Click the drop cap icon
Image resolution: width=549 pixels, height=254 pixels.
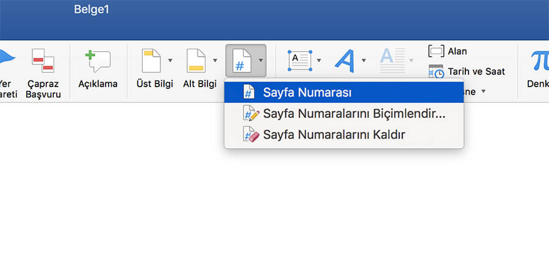pos(392,60)
